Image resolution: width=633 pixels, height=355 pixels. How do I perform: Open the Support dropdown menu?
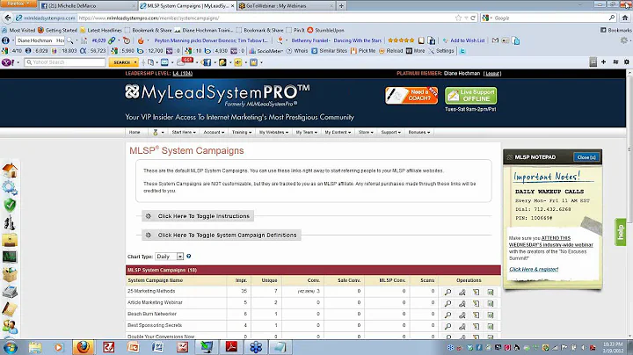[x=390, y=133]
